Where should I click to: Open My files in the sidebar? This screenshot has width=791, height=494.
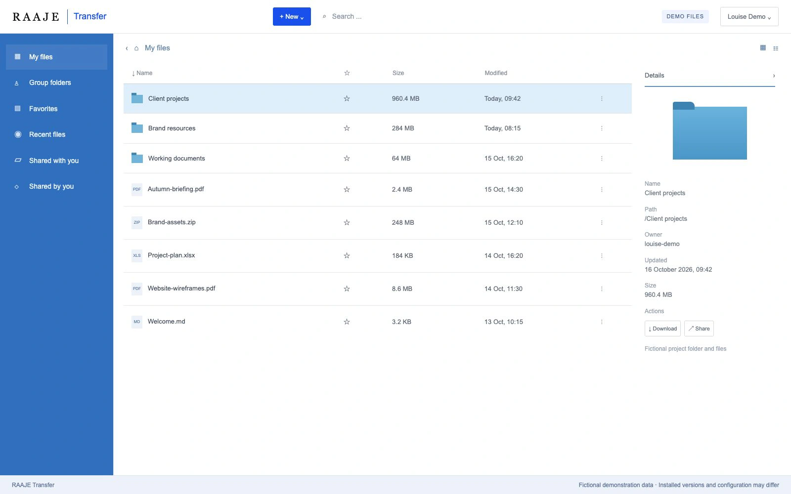(56, 57)
